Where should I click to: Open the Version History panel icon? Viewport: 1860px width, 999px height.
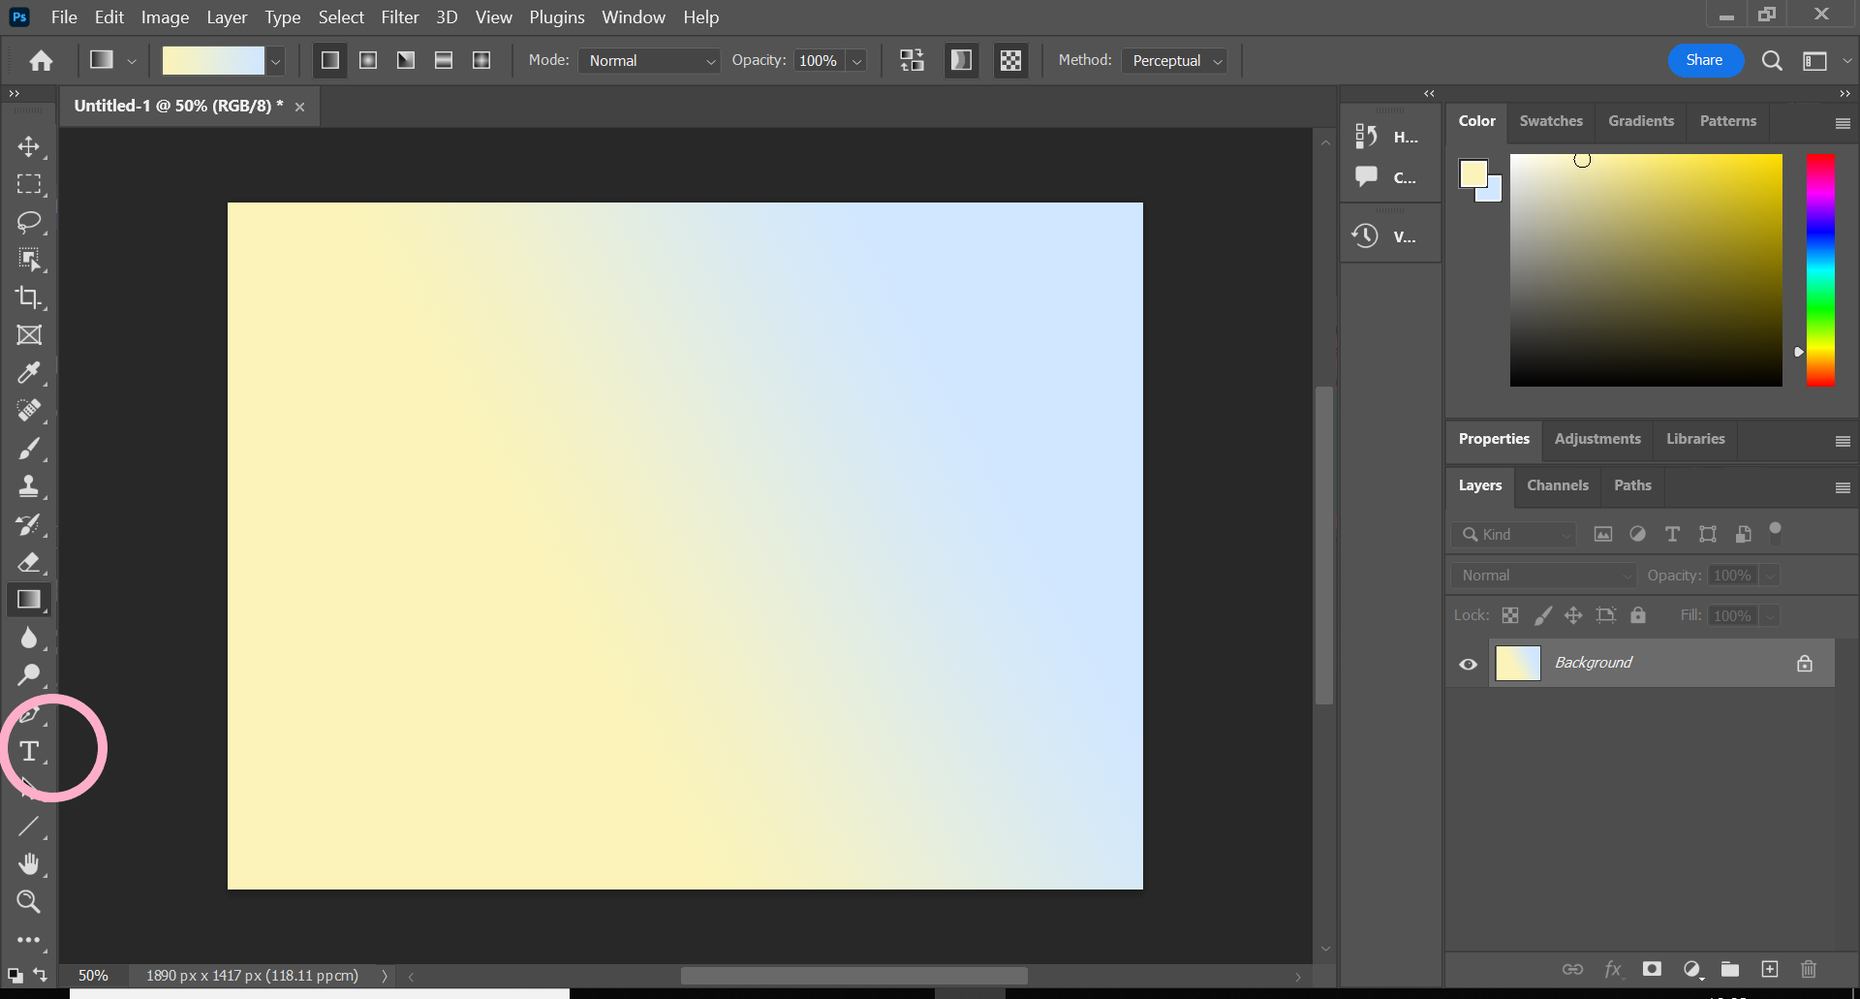point(1366,235)
